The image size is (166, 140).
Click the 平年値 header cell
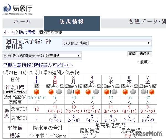[x=15, y=128]
